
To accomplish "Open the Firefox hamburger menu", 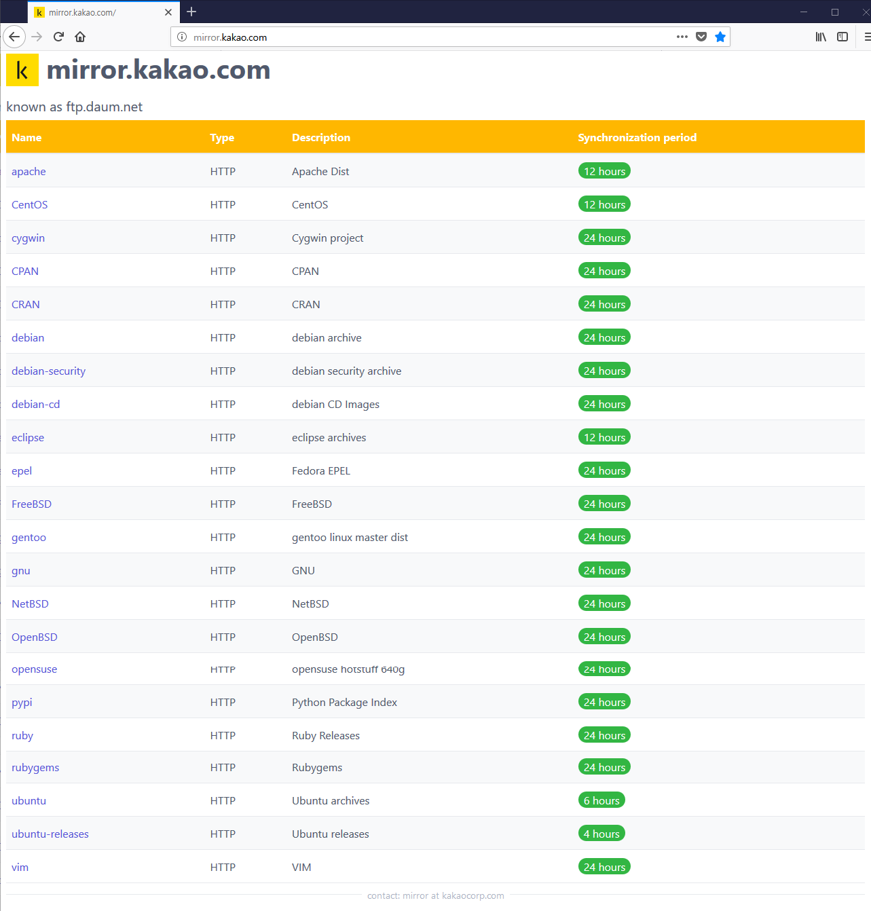I will tap(866, 37).
